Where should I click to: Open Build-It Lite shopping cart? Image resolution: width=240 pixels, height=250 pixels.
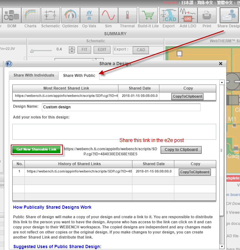(148, 15)
